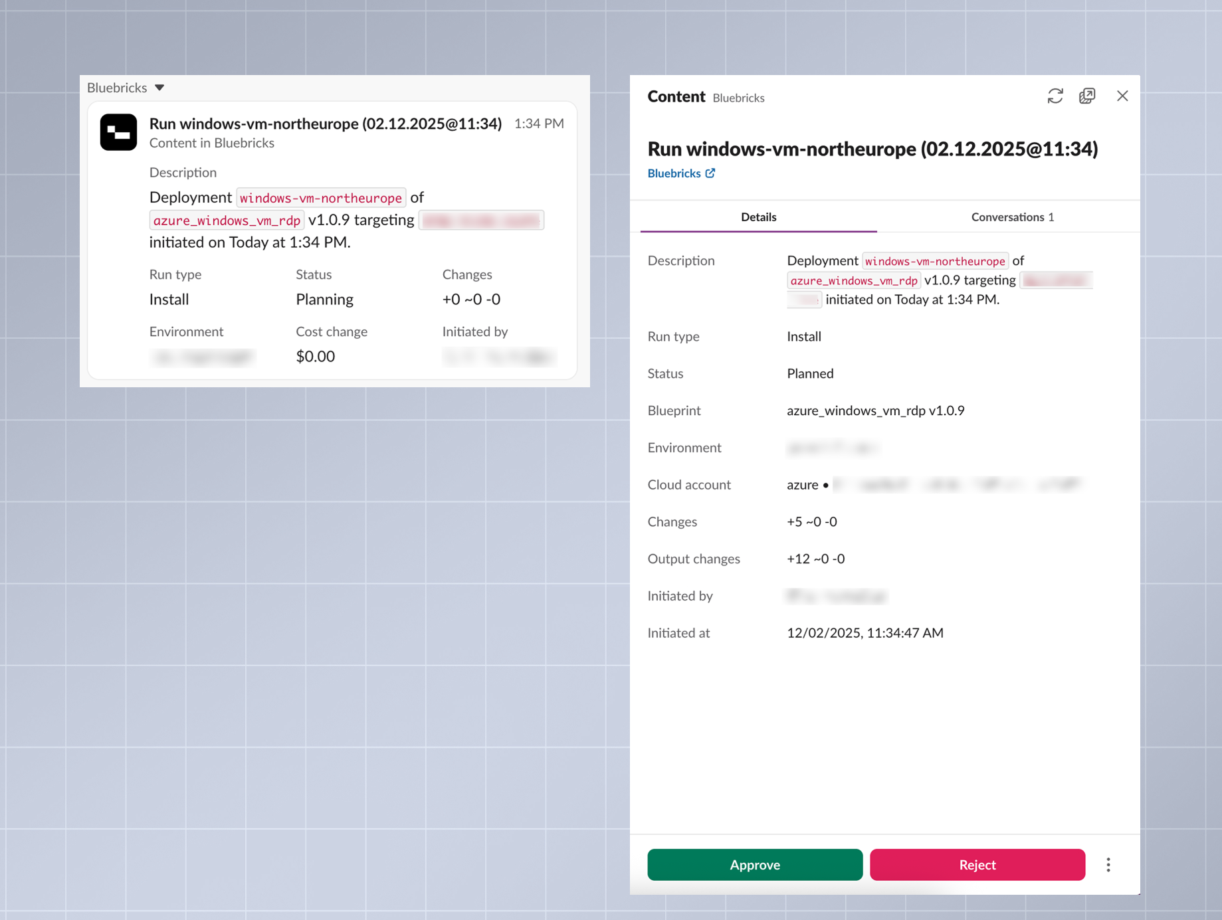Click the 1:34 PM message timestamp

539,124
